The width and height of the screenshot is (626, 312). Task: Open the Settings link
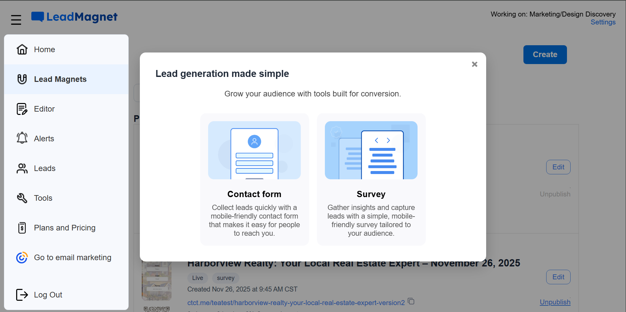click(603, 22)
